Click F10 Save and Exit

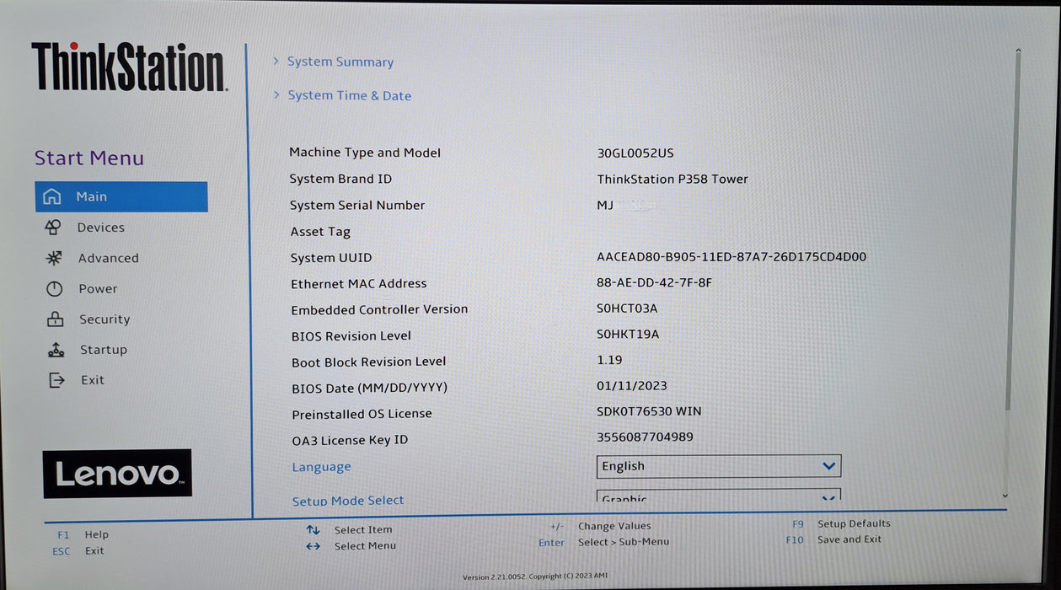833,539
